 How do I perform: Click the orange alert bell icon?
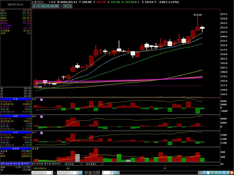[232, 173]
